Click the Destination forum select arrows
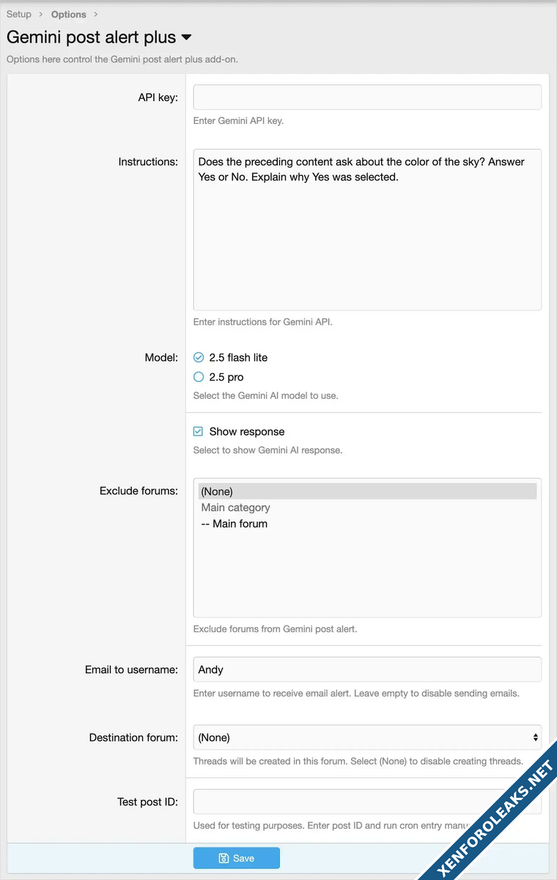The image size is (557, 880). (x=535, y=737)
